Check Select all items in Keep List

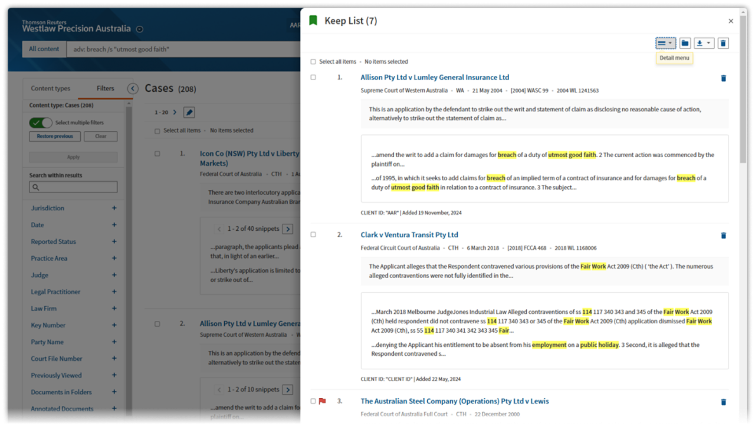[x=313, y=62]
